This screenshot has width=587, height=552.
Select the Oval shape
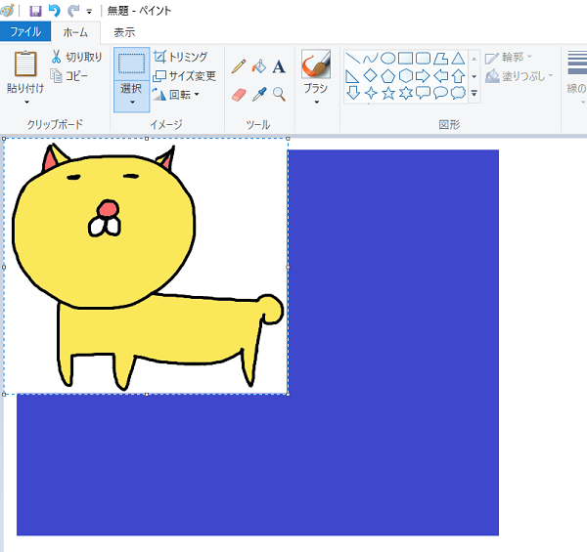387,59
